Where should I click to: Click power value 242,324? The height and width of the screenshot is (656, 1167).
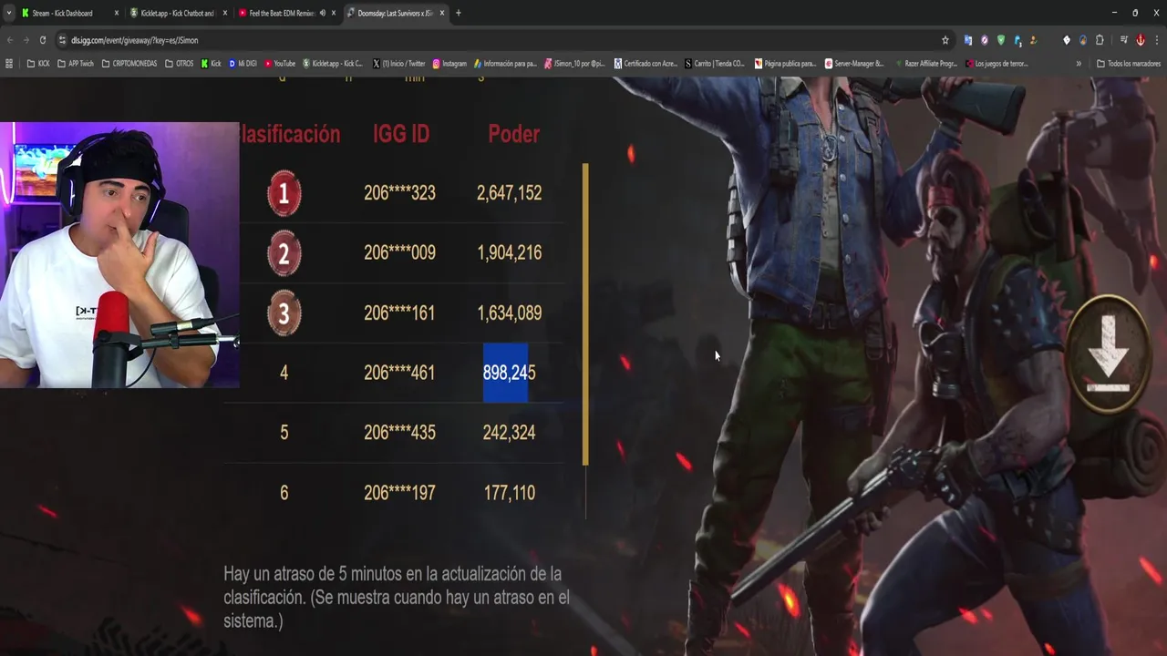click(509, 433)
